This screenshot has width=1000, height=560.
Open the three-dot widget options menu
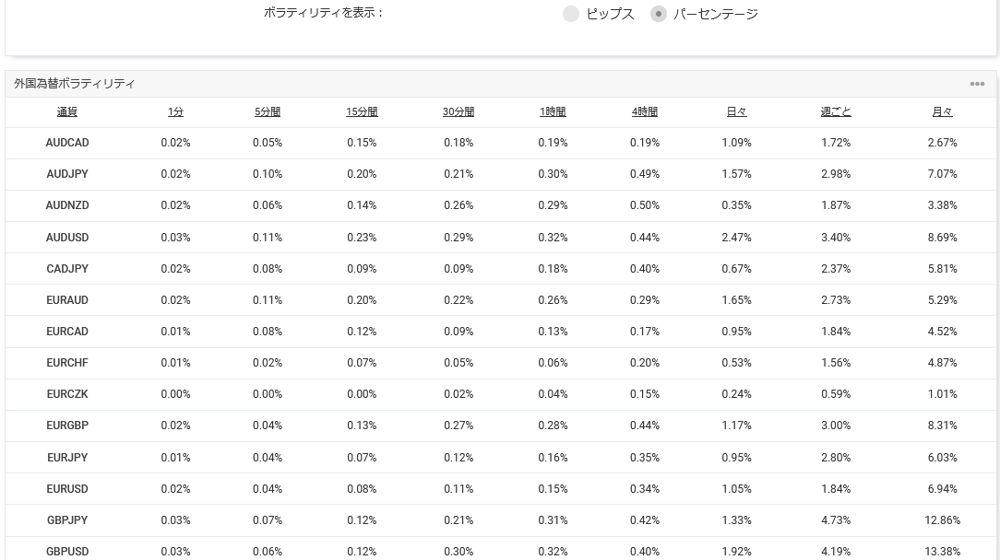(x=977, y=84)
